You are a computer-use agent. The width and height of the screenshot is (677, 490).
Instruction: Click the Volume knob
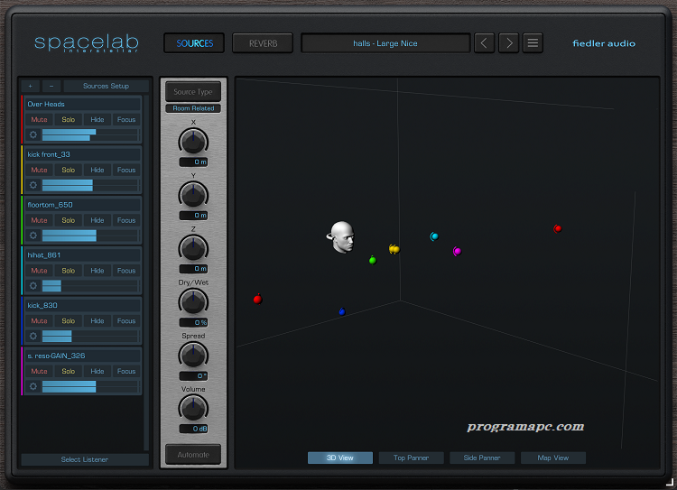[x=193, y=408]
